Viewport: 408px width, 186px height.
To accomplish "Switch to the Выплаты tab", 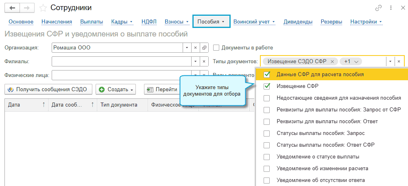I will (x=92, y=22).
